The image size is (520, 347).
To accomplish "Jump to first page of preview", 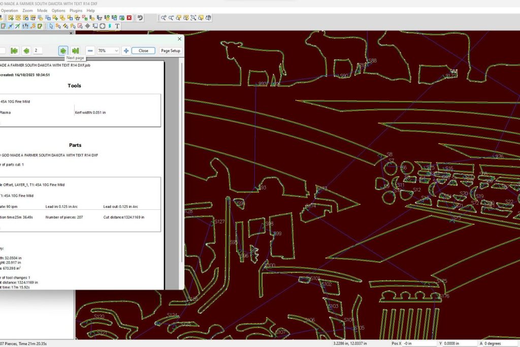I will 14,51.
